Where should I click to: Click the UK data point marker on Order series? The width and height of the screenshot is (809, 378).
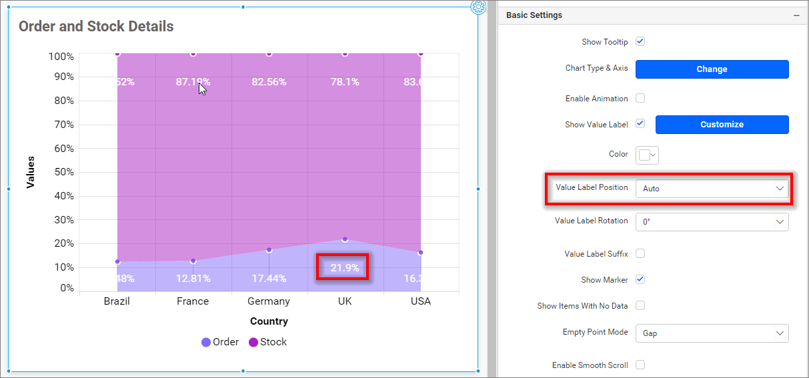345,239
